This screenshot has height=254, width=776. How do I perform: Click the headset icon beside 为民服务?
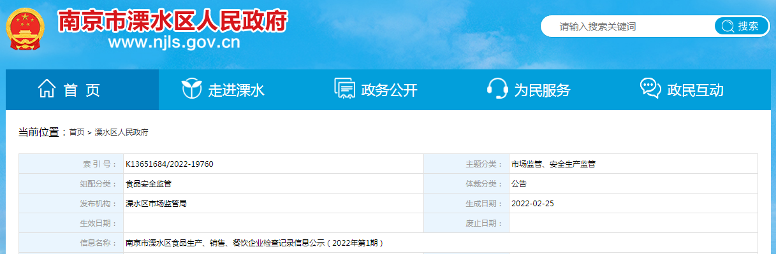pos(497,89)
